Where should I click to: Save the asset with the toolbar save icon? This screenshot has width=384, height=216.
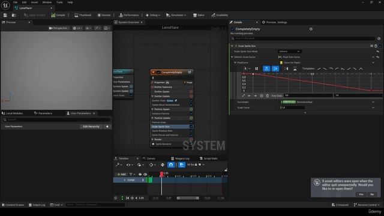[5, 15]
